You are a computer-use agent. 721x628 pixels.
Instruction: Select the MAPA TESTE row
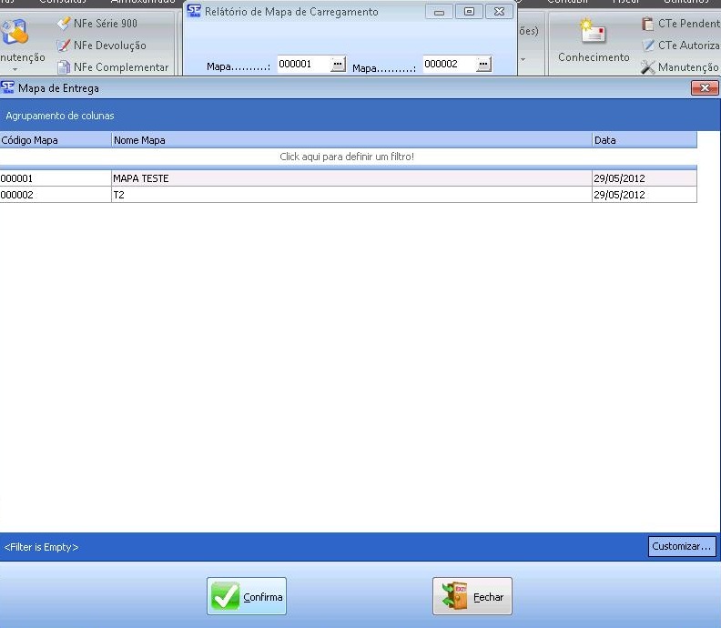point(350,179)
